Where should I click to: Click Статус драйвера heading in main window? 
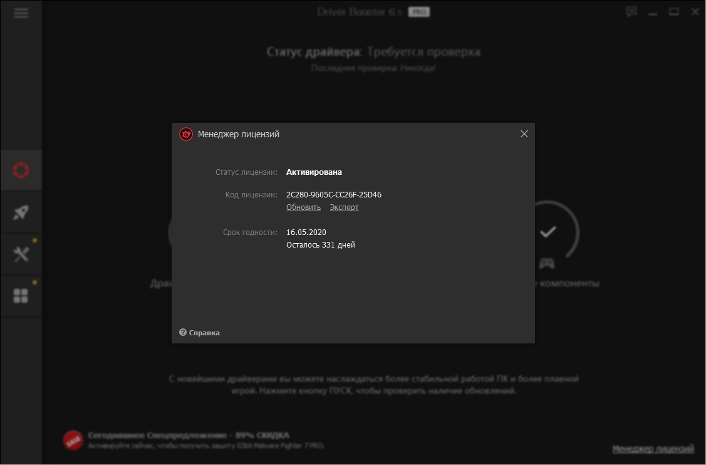(314, 52)
